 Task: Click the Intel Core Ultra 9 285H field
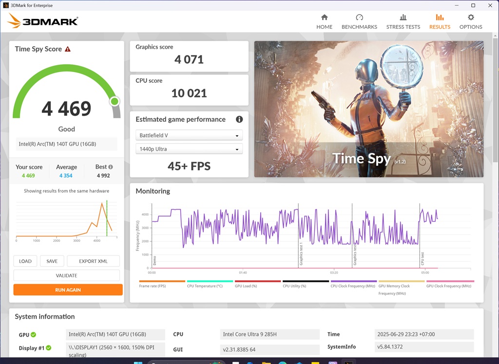pos(270,334)
